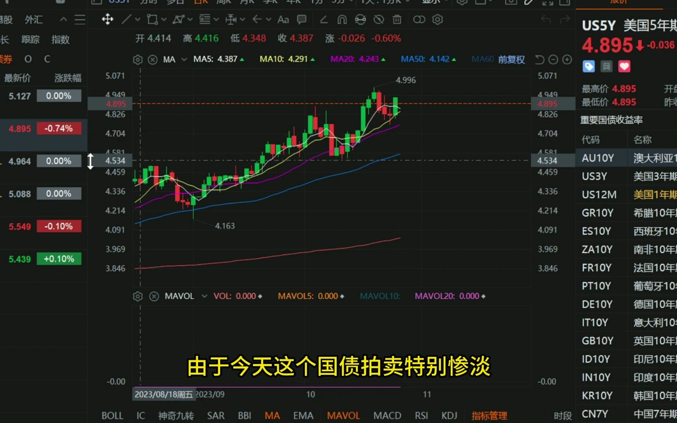The height and width of the screenshot is (423, 677).
Task: Select the line drawing tool
Action: click(126, 19)
